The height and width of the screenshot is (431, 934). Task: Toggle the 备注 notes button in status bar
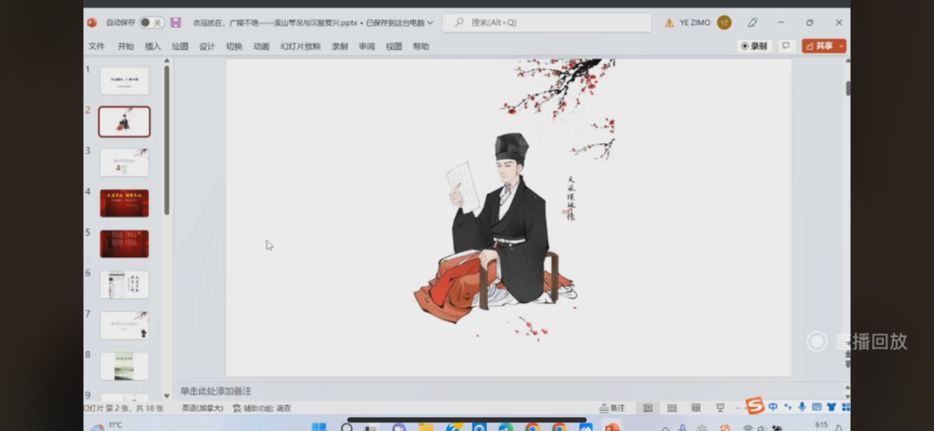point(612,409)
